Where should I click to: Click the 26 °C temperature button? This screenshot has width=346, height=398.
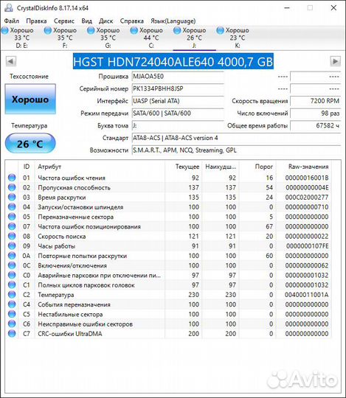pos(30,144)
